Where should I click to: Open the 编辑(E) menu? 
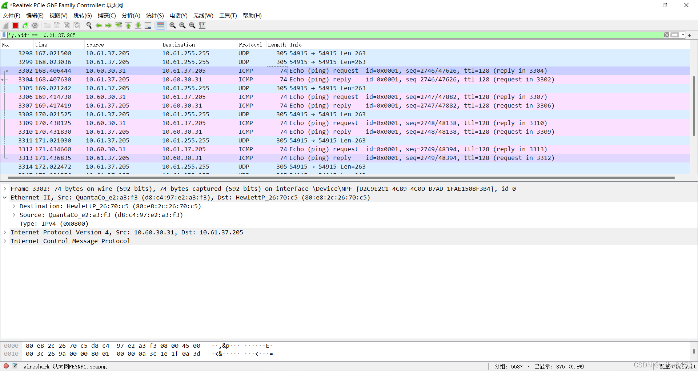(35, 16)
